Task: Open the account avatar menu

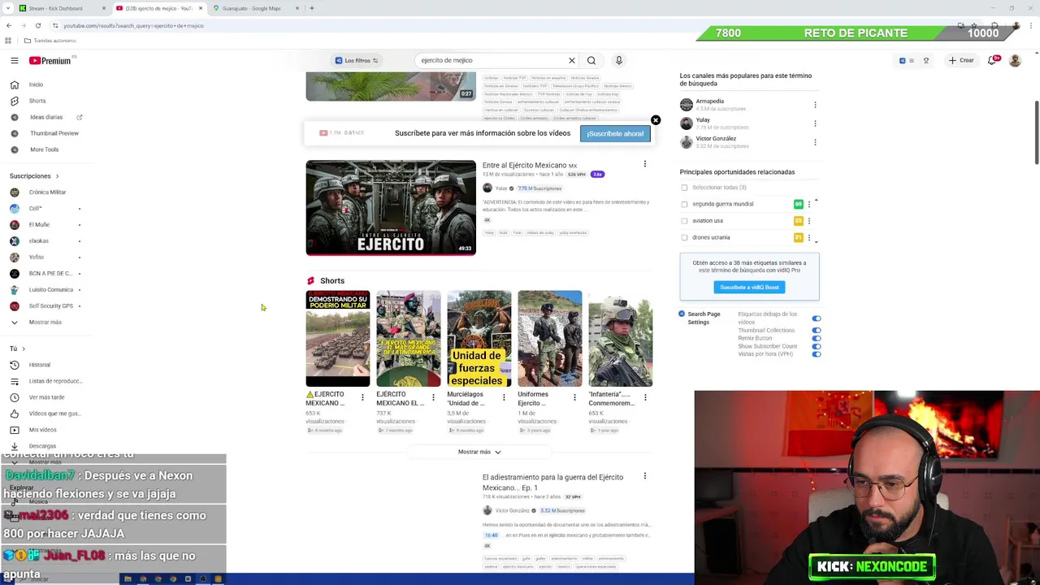Action: coord(1015,61)
